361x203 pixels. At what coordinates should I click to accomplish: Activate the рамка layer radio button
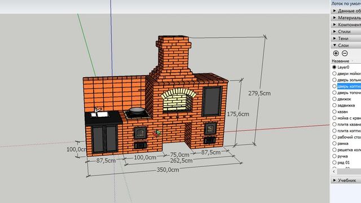[x=334, y=143]
